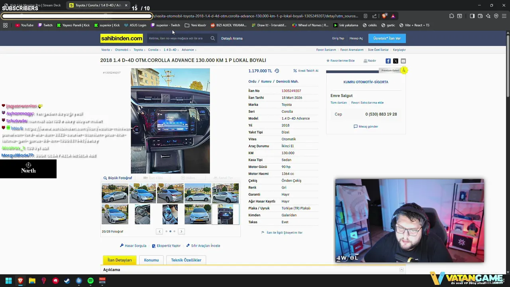Viewport: 510px width, 287px height.
Task: Show previous photo thumbnails arrow
Action: coord(159,231)
